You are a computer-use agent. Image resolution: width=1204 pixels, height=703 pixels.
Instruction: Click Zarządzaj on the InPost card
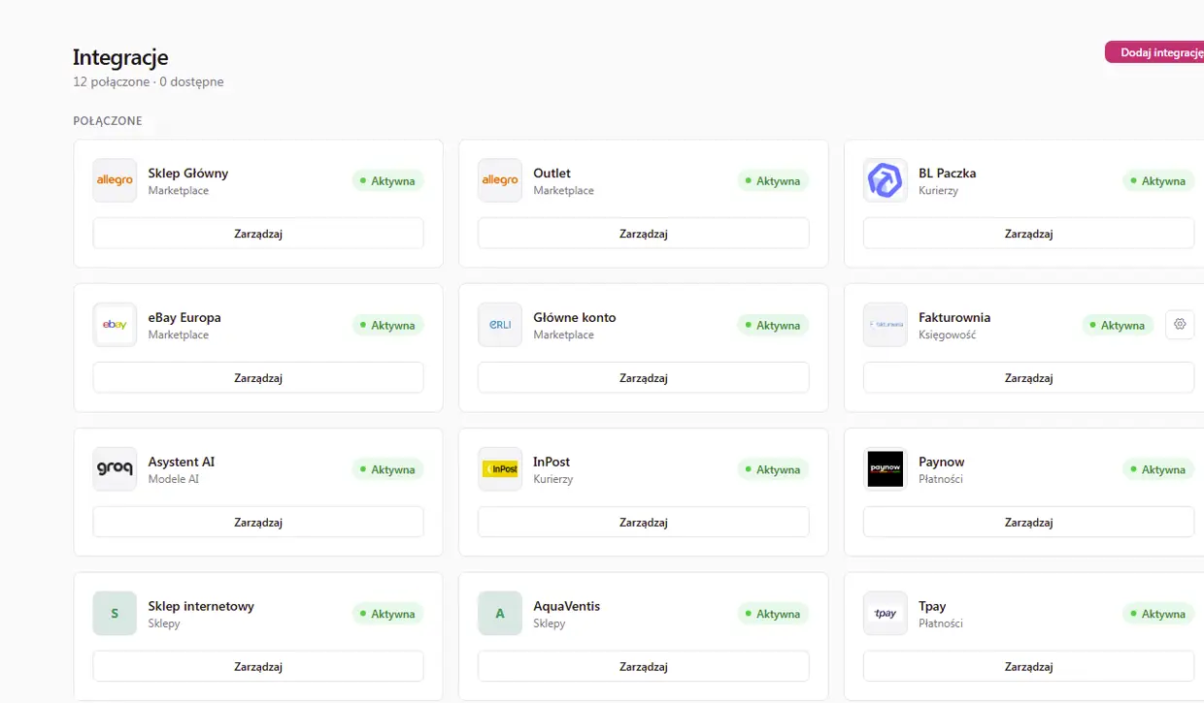(x=644, y=523)
